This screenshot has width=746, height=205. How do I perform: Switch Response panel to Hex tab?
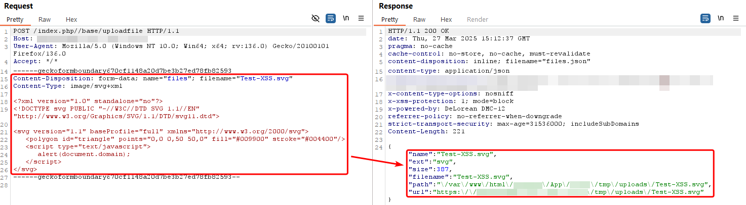click(446, 20)
